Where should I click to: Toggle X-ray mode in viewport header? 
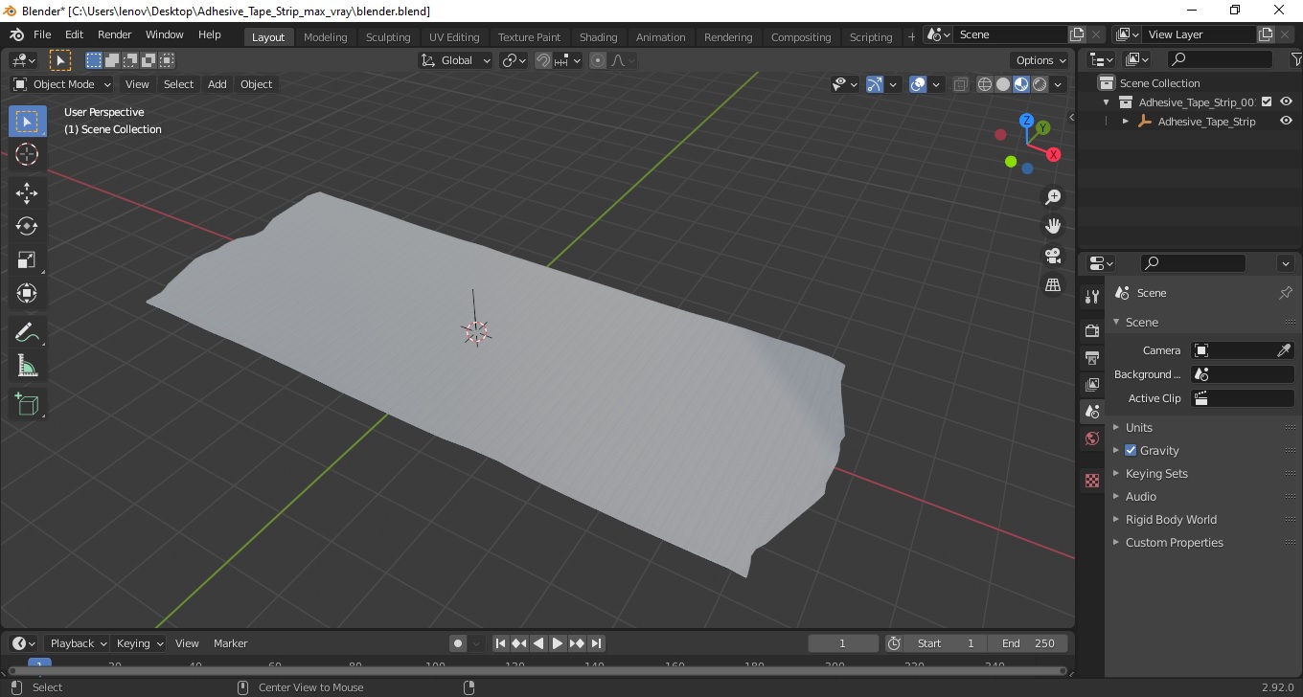pos(961,84)
